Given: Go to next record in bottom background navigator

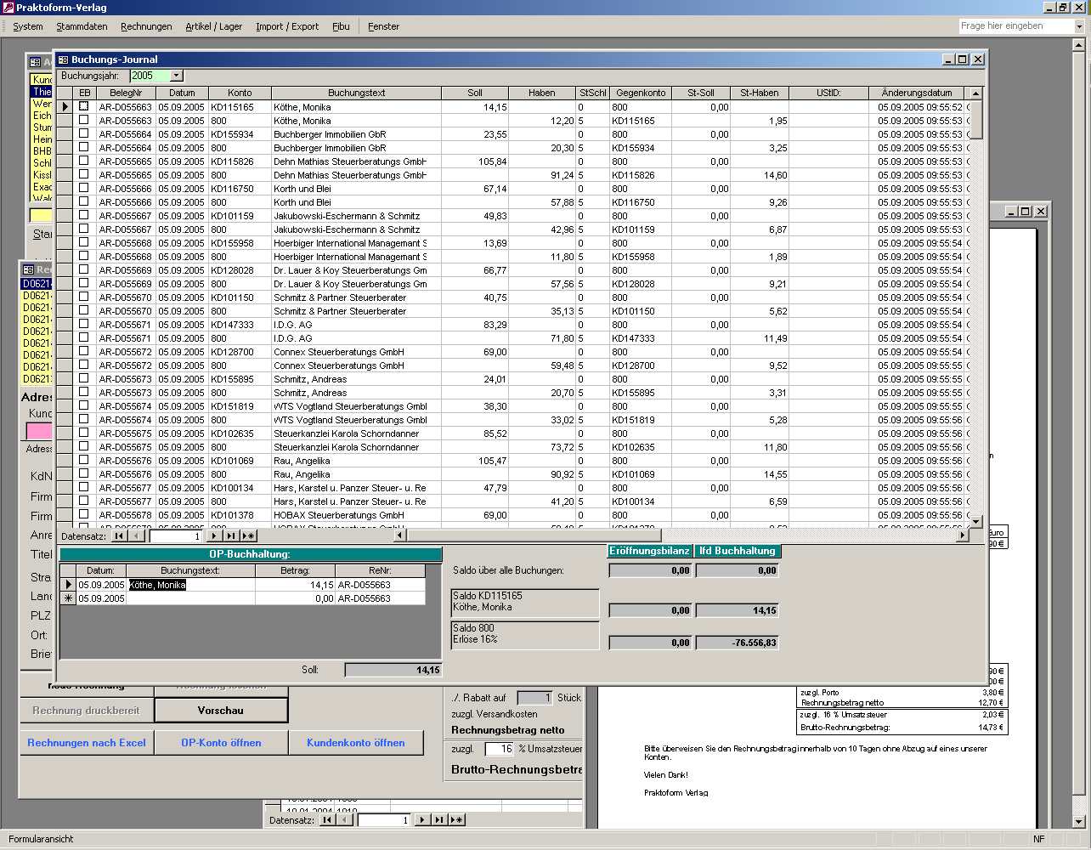Looking at the screenshot, I should pyautogui.click(x=423, y=820).
